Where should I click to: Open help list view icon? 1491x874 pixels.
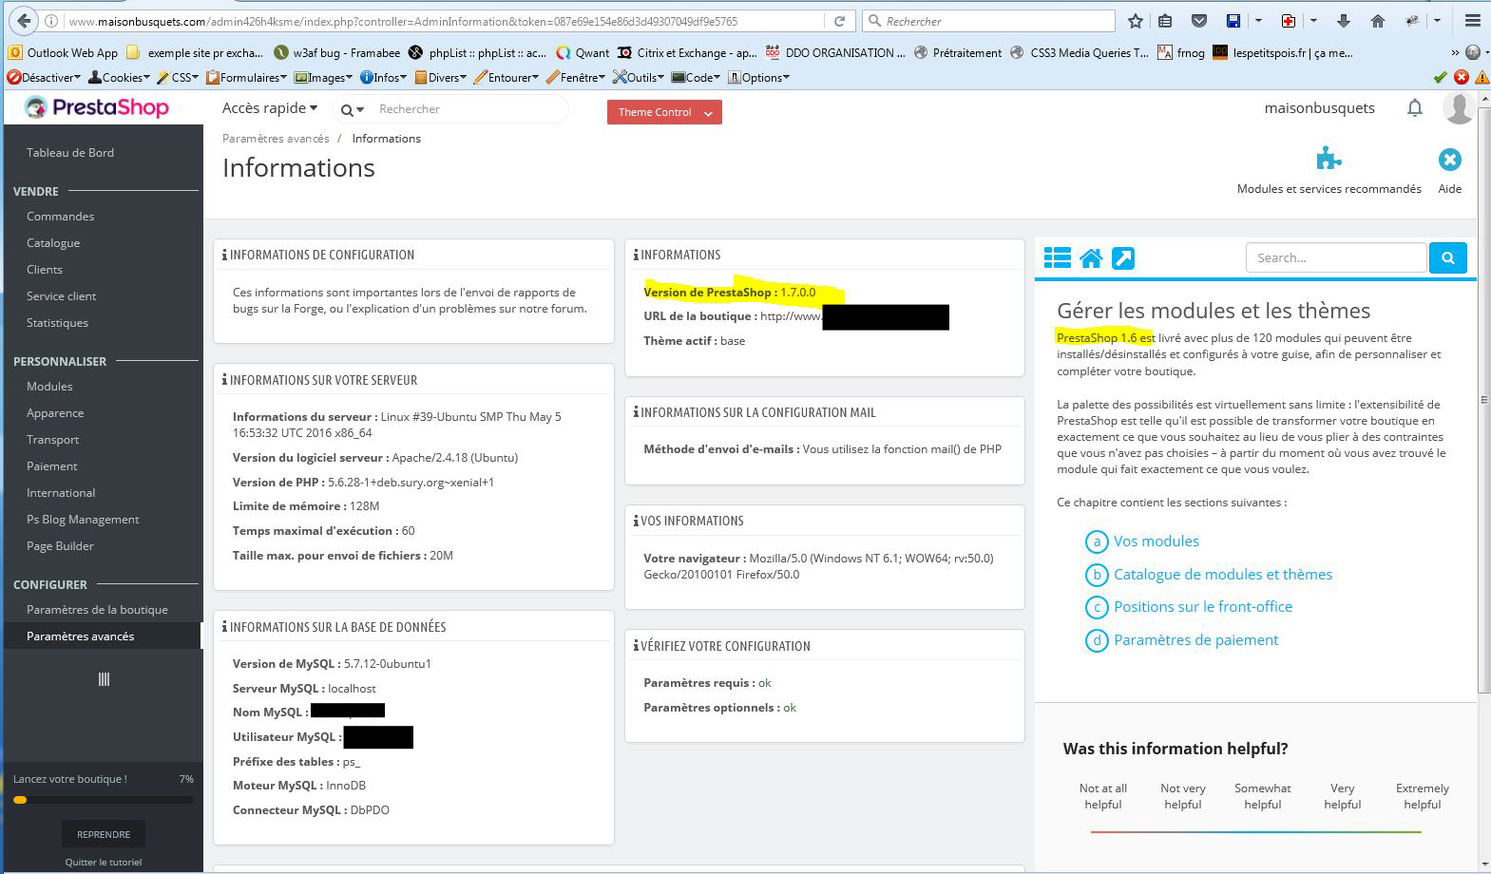tap(1057, 258)
